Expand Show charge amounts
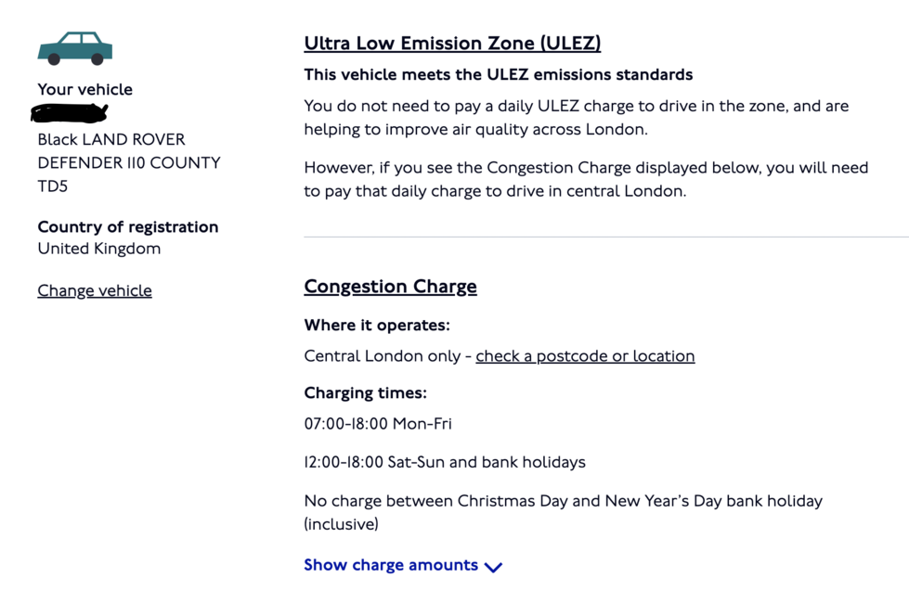This screenshot has width=909, height=603. (x=403, y=565)
